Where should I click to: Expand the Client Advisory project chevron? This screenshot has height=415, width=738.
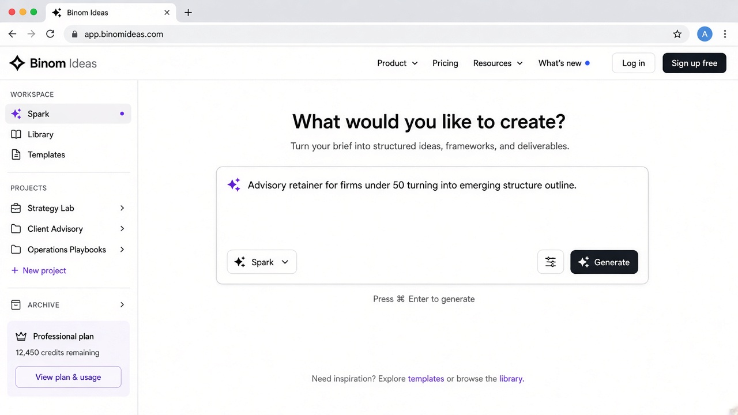click(122, 229)
